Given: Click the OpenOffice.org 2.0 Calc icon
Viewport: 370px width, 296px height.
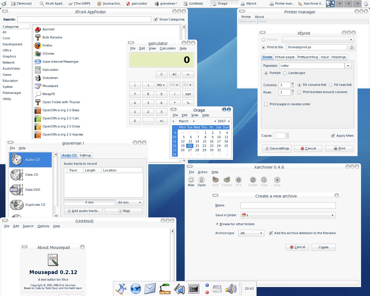Looking at the screenshot, I should coord(38,118).
